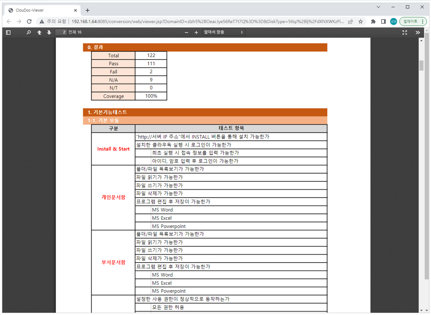Switch viewer to presentation fullscreen mode

tap(404, 32)
